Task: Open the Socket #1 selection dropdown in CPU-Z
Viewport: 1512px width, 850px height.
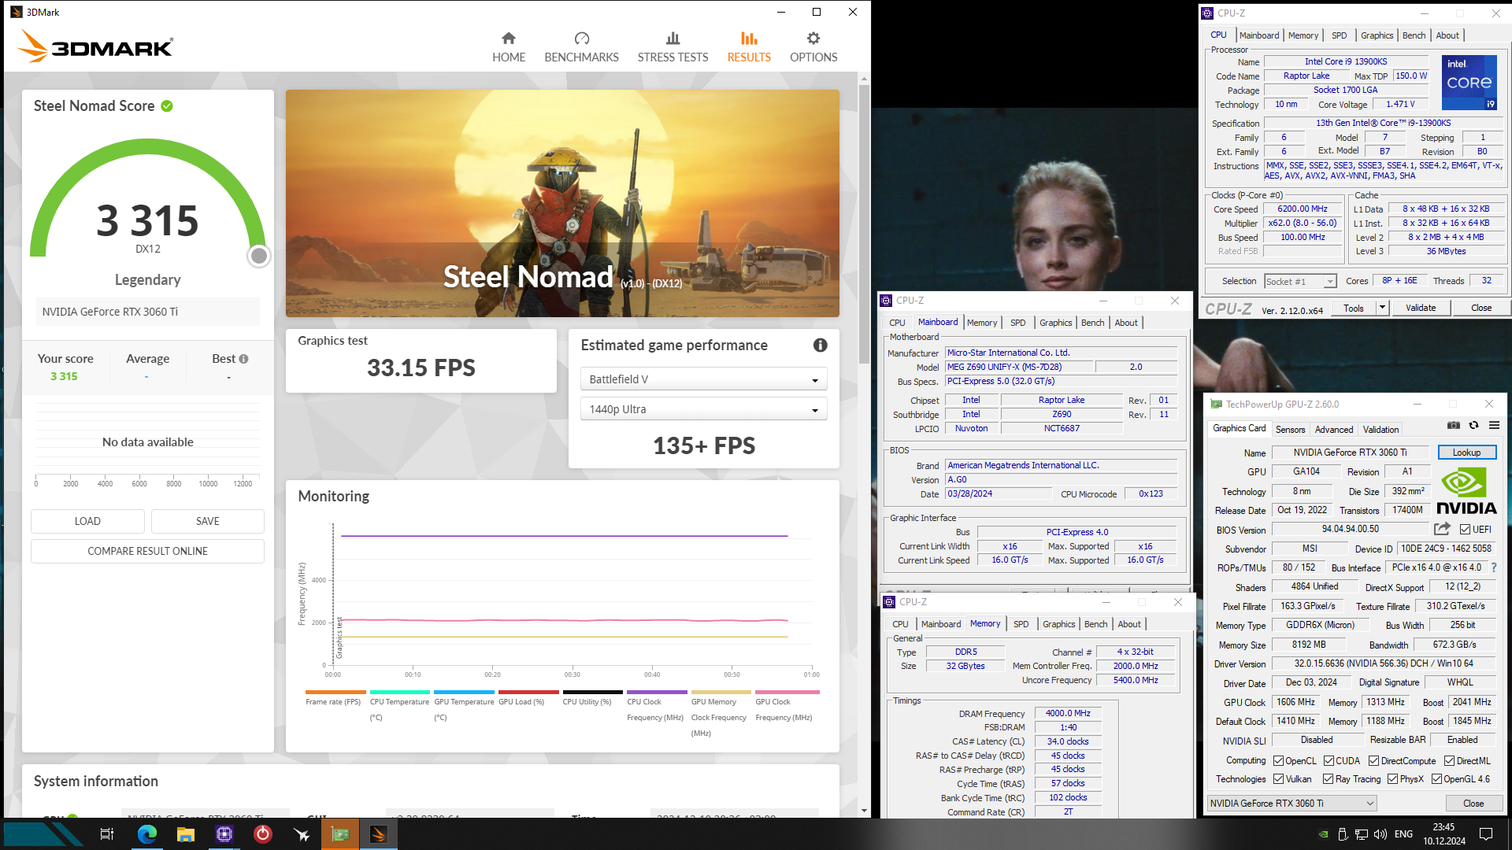Action: click(x=1300, y=281)
